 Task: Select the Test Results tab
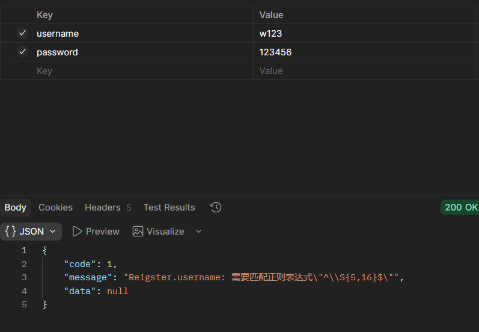(169, 207)
